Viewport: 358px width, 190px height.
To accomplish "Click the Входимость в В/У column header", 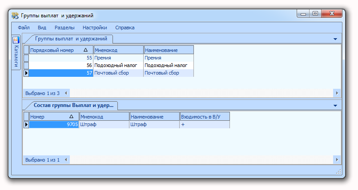I will click(x=205, y=116).
